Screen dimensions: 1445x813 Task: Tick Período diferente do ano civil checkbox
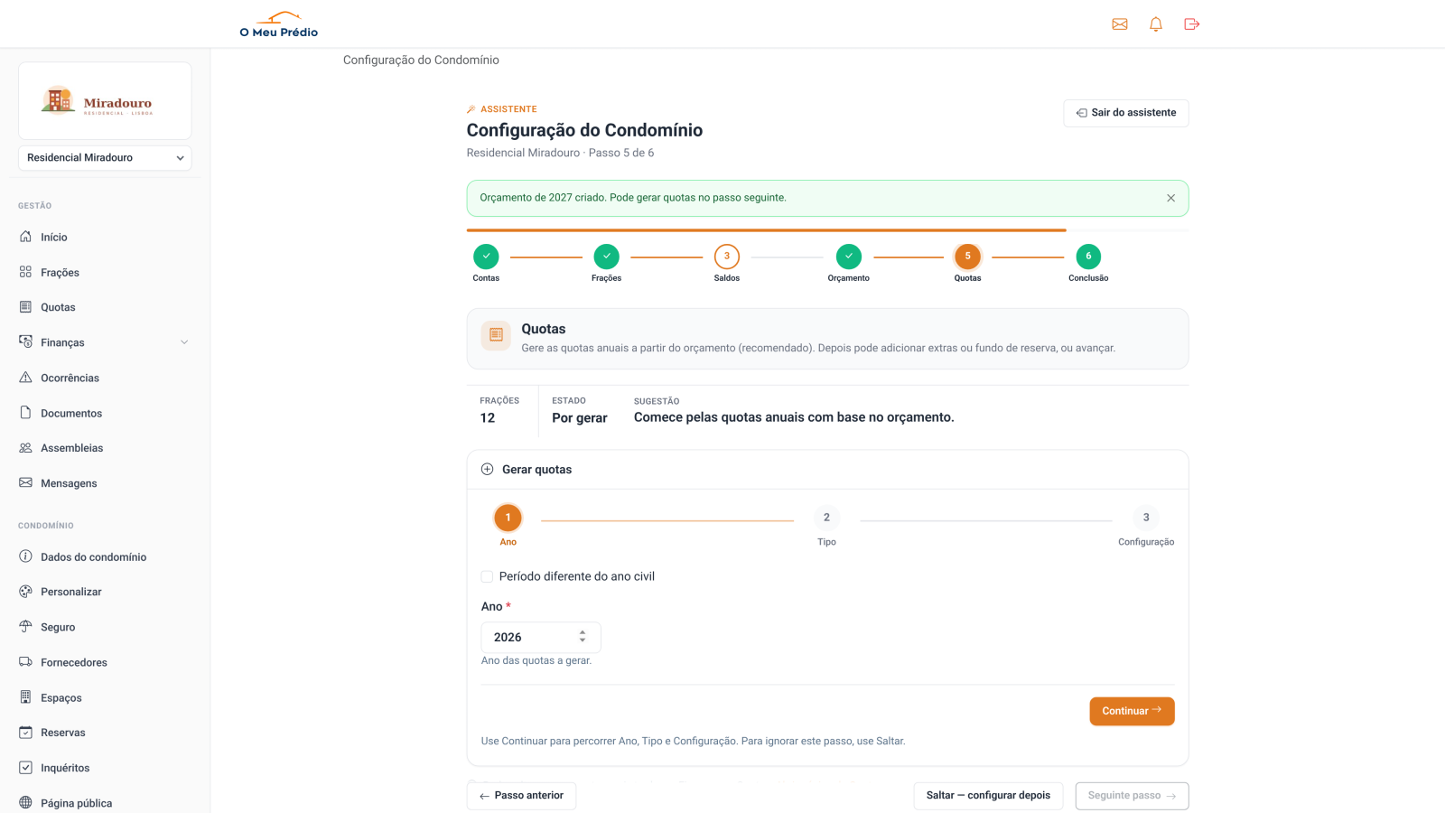click(x=487, y=576)
